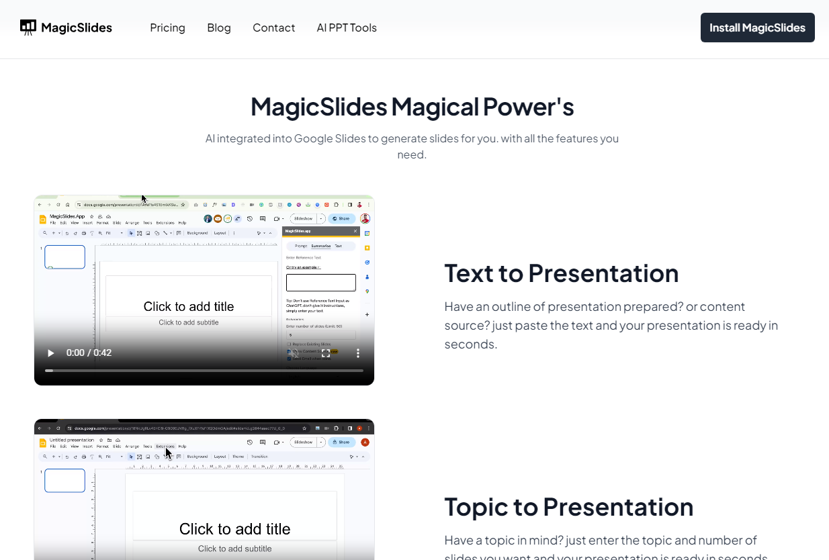Click the "MagicSlides Magical Power's" heading
The width and height of the screenshot is (829, 560).
412,107
